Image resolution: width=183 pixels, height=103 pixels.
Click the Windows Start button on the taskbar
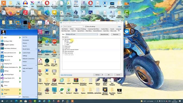2,101
